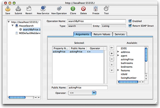160x108 pixels.
Task: Click the WODefaultWebService icon in the tree
Action: coord(17,33)
